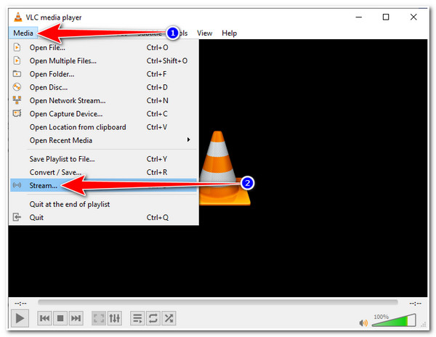Click the Open File play-file icon
The width and height of the screenshot is (436, 337).
(17, 47)
